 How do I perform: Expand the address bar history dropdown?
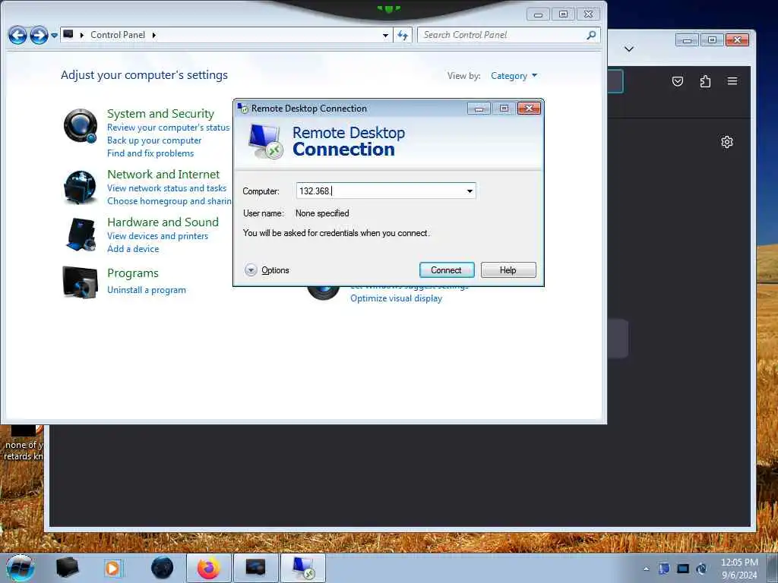point(385,35)
